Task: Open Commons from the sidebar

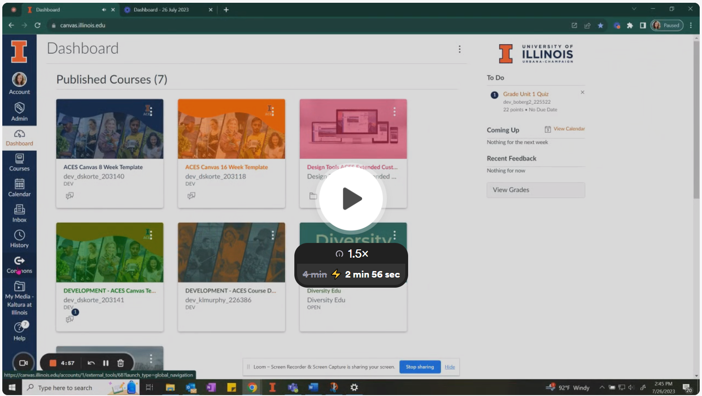Action: click(19, 266)
